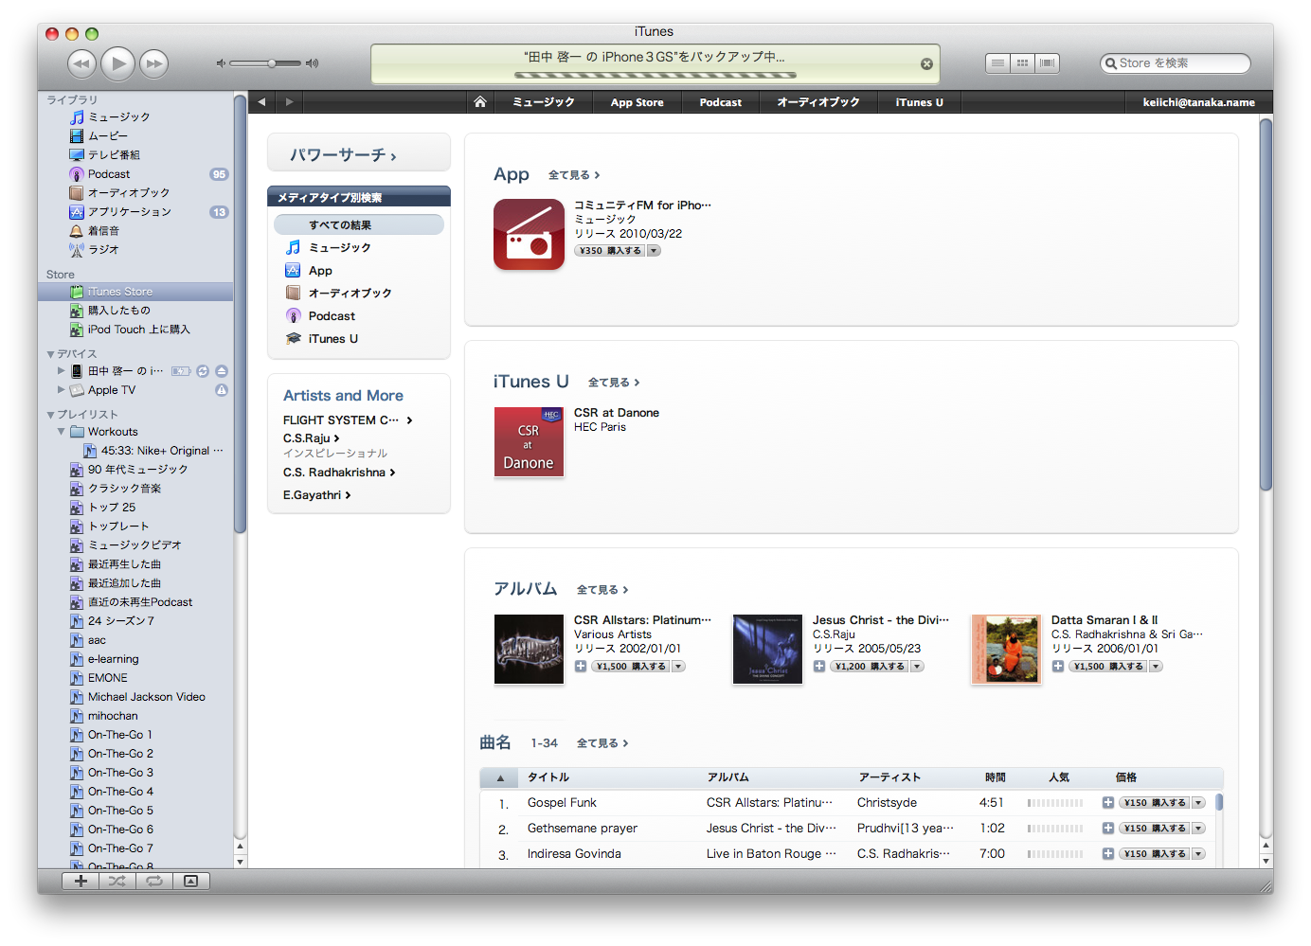Switch to grid view
This screenshot has height=946, width=1311.
coord(1022,63)
